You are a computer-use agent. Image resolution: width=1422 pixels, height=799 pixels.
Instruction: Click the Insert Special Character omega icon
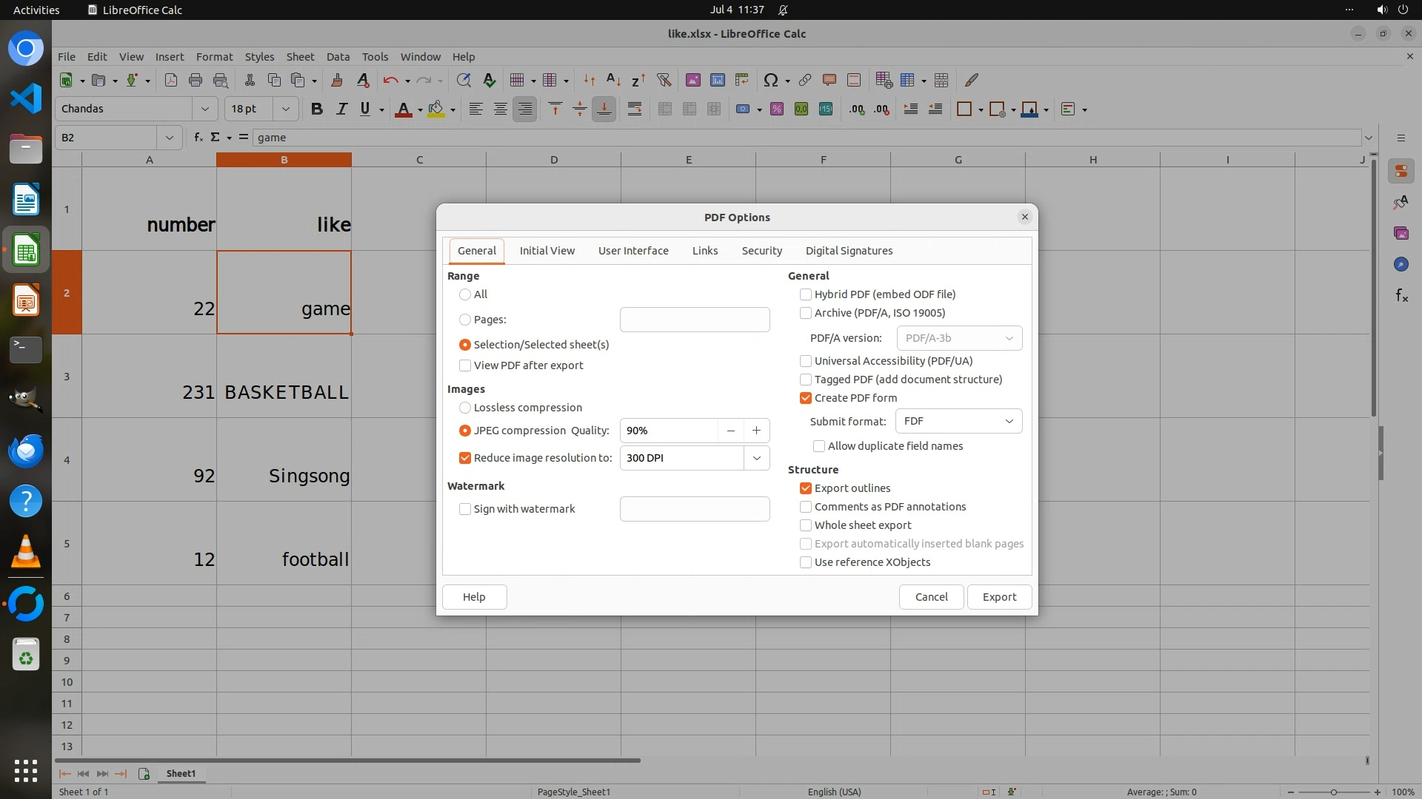pos(771,80)
